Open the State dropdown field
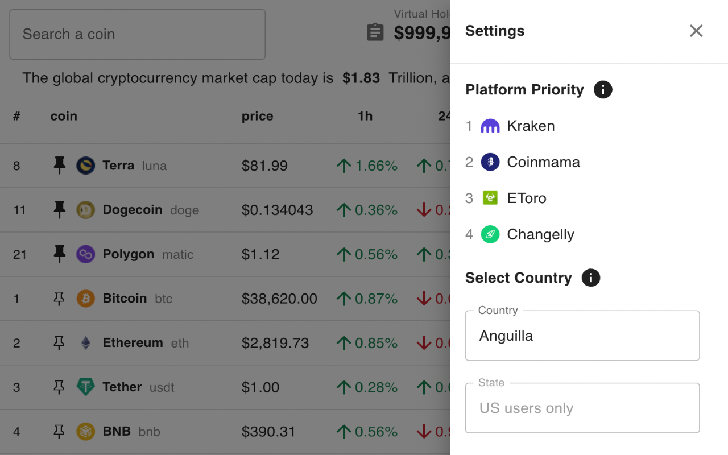This screenshot has height=455, width=728. [x=582, y=408]
